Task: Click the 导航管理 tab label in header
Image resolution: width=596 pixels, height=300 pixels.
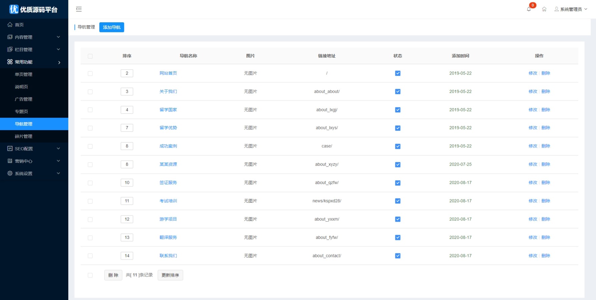Action: 86,27
